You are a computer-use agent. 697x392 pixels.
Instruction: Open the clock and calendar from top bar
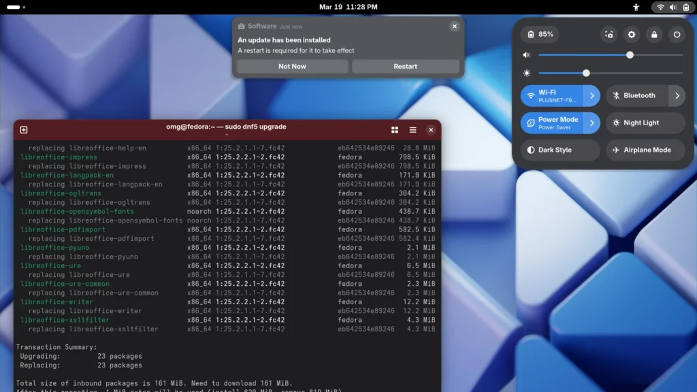pyautogui.click(x=348, y=7)
